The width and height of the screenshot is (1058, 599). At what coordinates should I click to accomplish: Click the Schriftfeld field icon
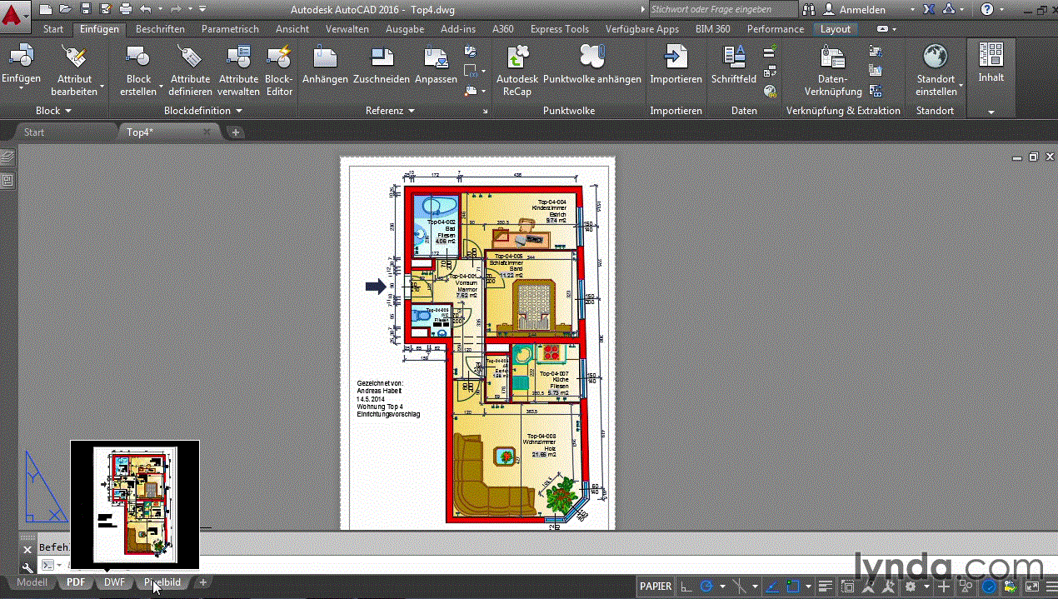[x=734, y=57]
